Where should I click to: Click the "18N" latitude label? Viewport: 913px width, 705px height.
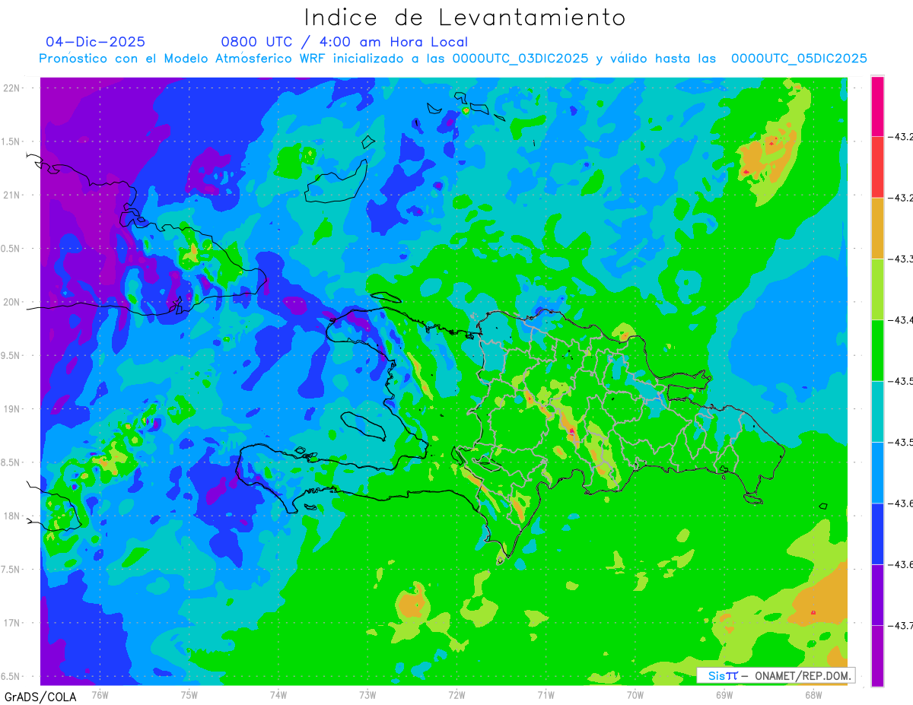[x=13, y=516]
